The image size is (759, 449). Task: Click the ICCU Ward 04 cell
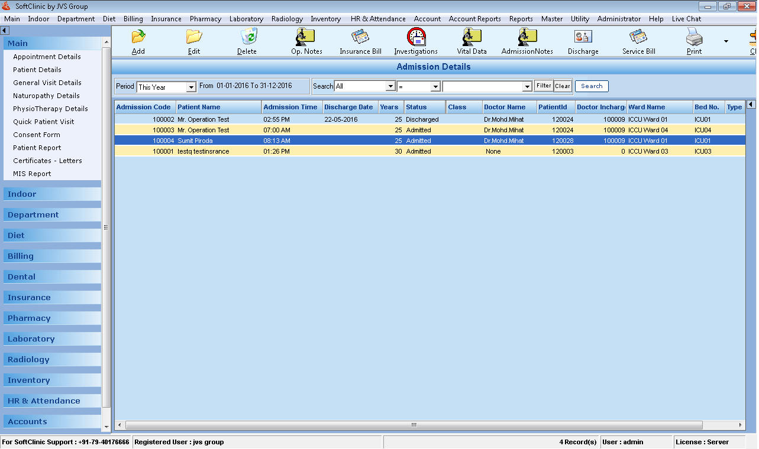tap(660, 130)
